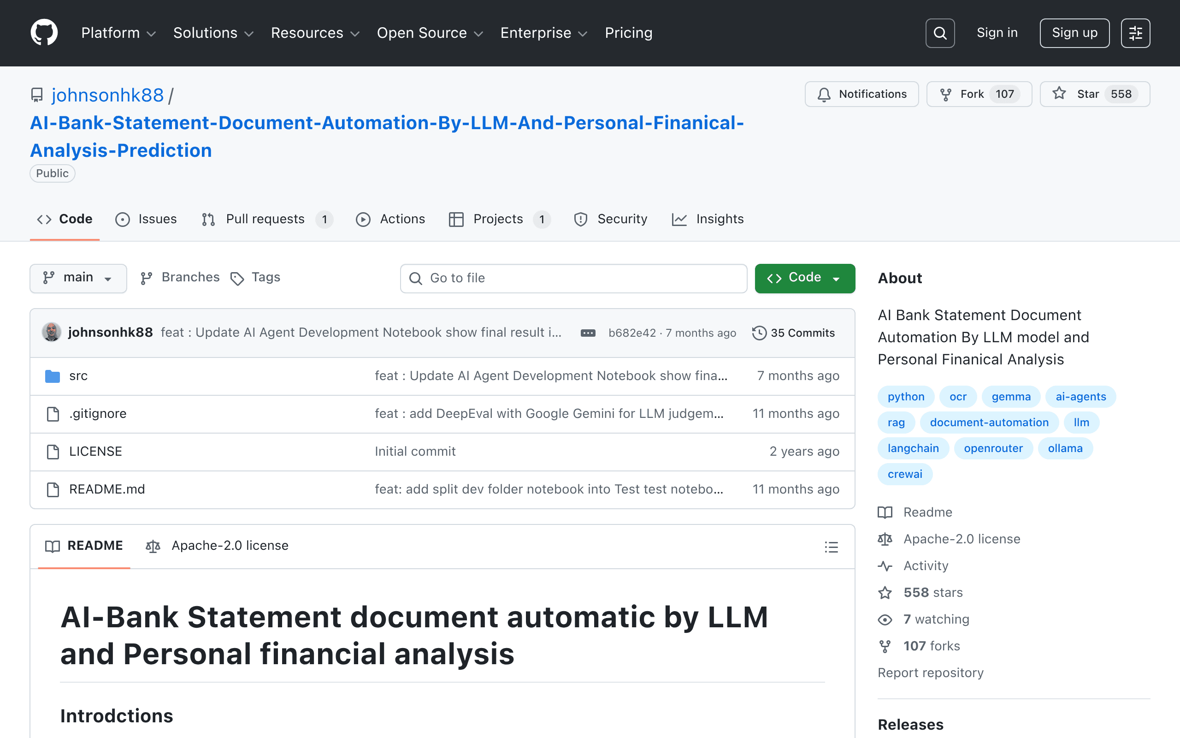Open the src folder

pos(78,376)
